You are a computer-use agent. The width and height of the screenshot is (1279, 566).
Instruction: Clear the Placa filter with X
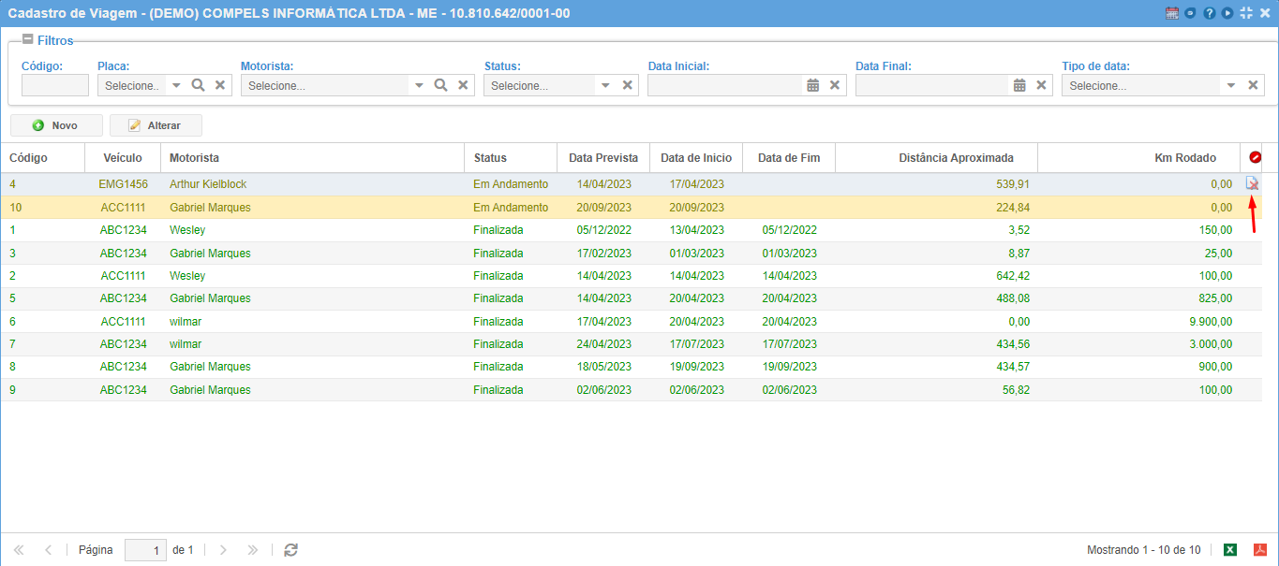[x=220, y=85]
